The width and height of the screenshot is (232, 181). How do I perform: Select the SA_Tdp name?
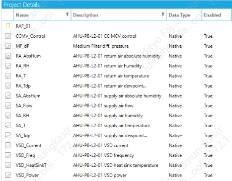tap(23, 136)
